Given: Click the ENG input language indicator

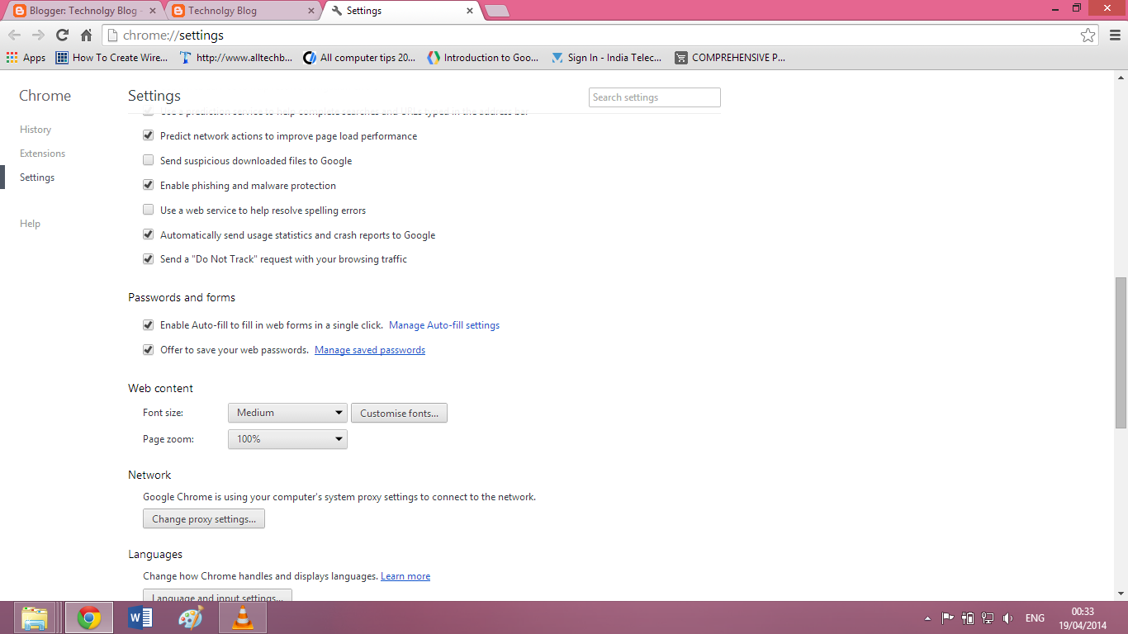Looking at the screenshot, I should [x=1035, y=617].
